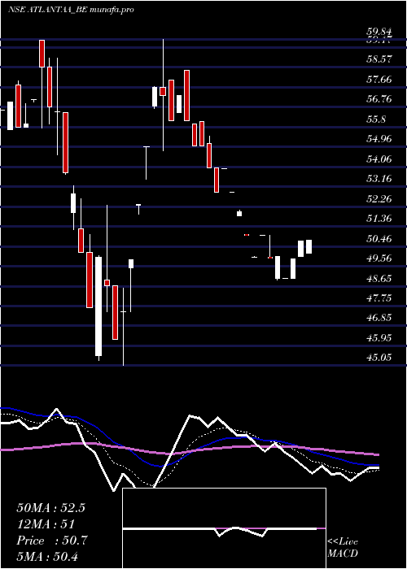Select the 45.95 price axis label
Image resolution: width=407 pixels, height=569 pixels.
379,338
